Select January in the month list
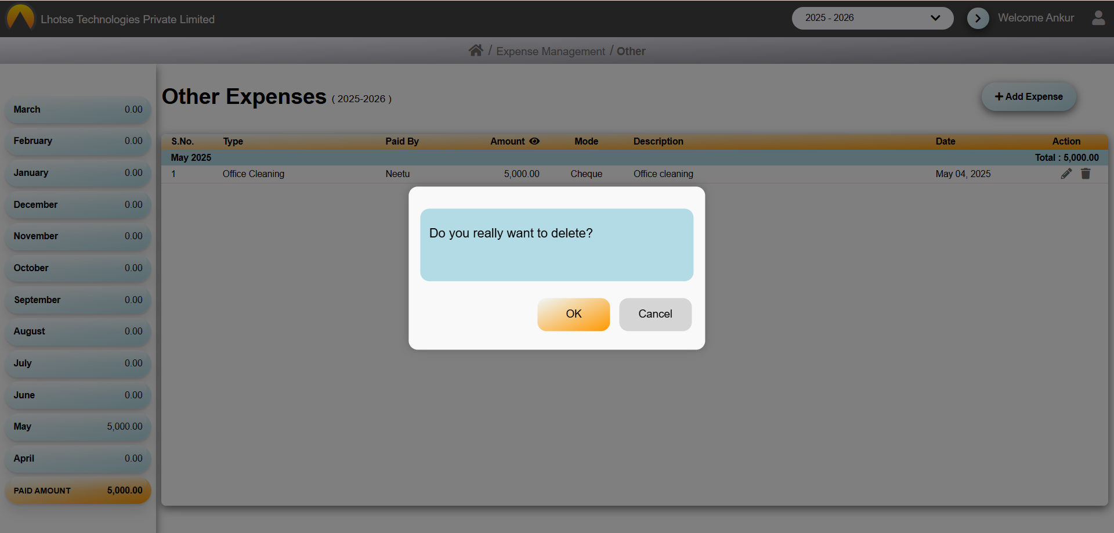This screenshot has width=1114, height=533. coord(78,172)
